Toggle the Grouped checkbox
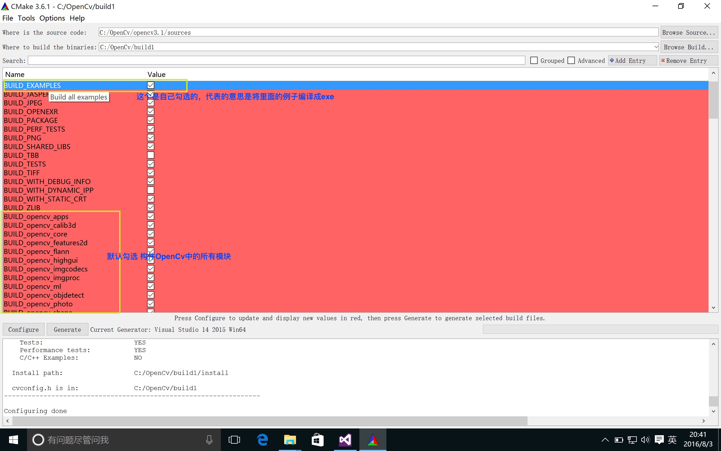This screenshot has width=721, height=451. pyautogui.click(x=534, y=61)
